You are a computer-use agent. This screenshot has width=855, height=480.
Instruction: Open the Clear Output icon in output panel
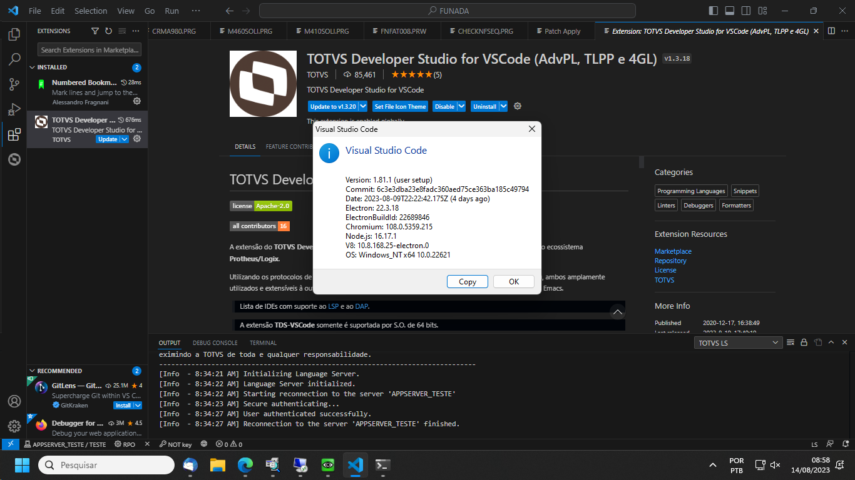click(x=791, y=342)
